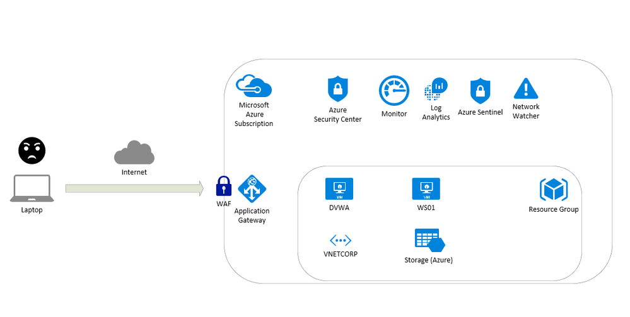
Task: Click the angry attacker face icon
Action: (32, 151)
